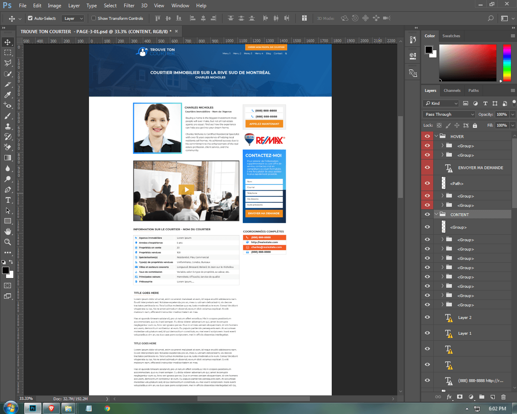Open the Kind filter dropdown

pyautogui.click(x=441, y=103)
